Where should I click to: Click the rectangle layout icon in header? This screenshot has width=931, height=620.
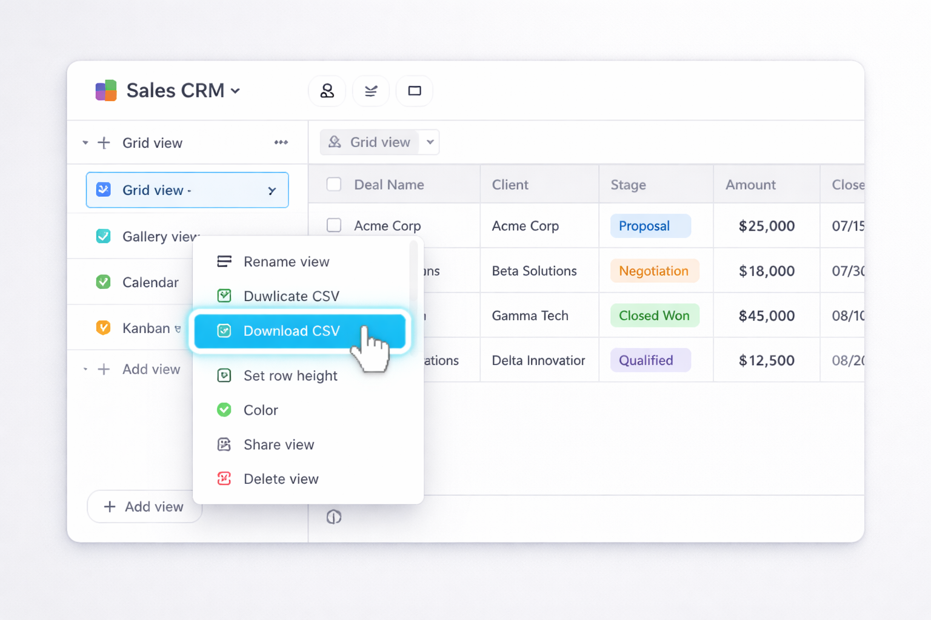415,91
